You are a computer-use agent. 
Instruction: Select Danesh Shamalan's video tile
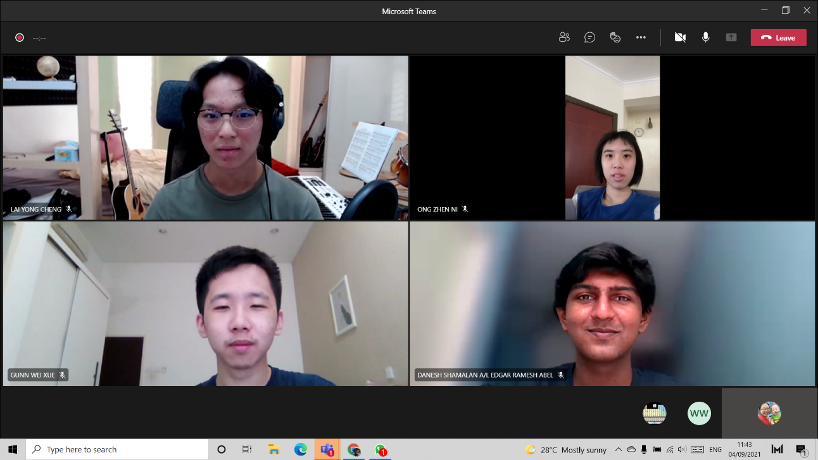click(x=612, y=303)
